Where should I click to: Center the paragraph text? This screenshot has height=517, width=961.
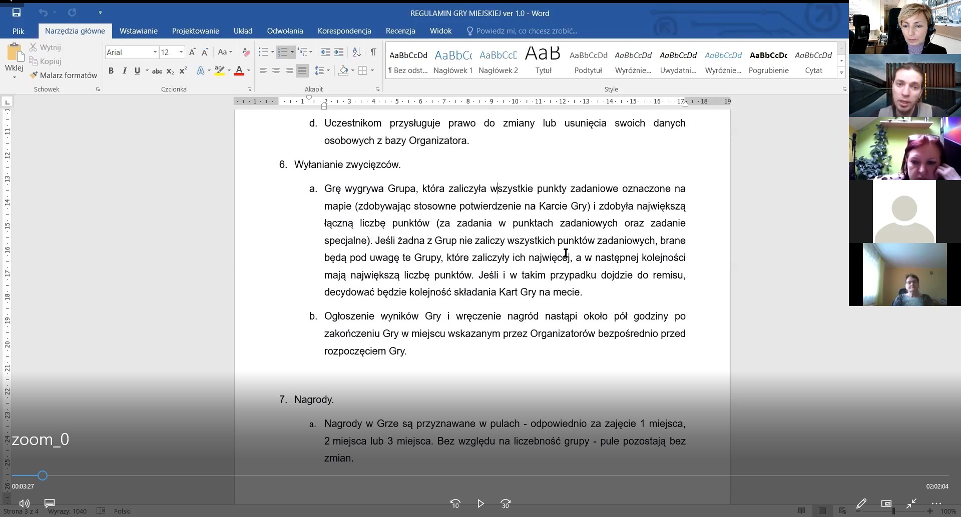[276, 71]
